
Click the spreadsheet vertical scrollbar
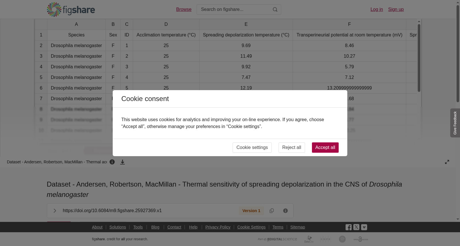pyautogui.click(x=419, y=58)
